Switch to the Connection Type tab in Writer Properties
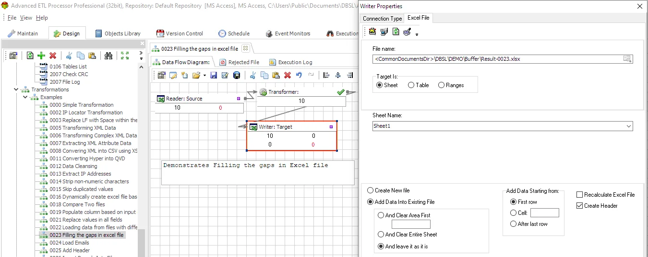The image size is (648, 257). 382,18
